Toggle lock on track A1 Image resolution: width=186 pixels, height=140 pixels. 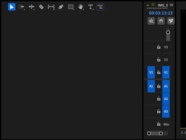point(159,86)
